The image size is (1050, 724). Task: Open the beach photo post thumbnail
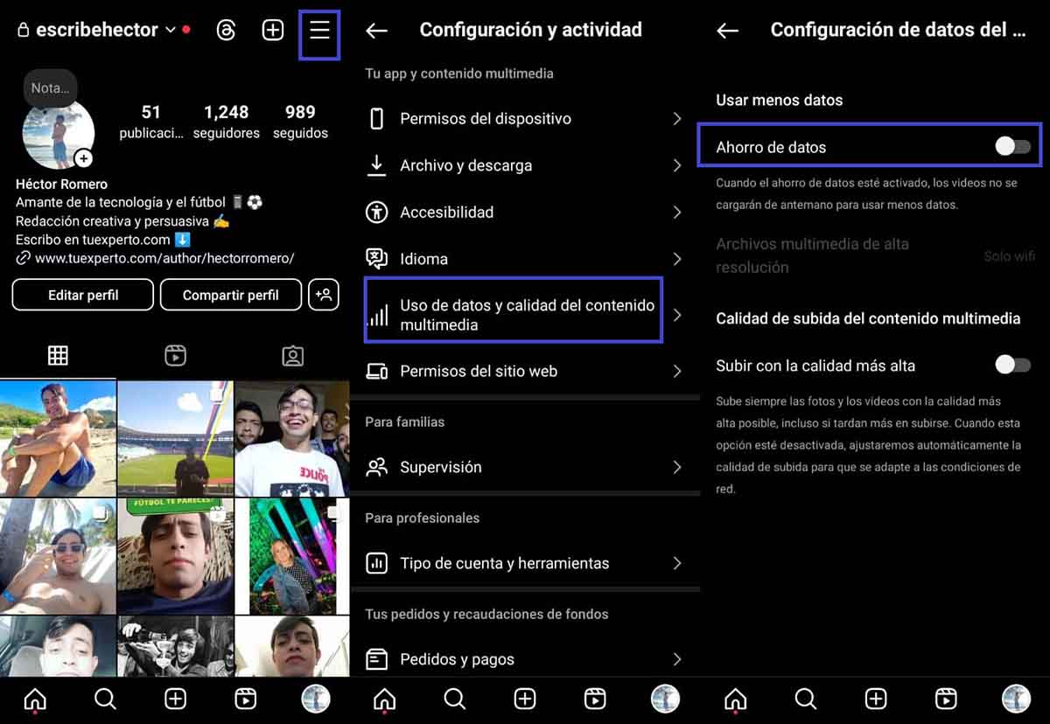click(x=58, y=439)
